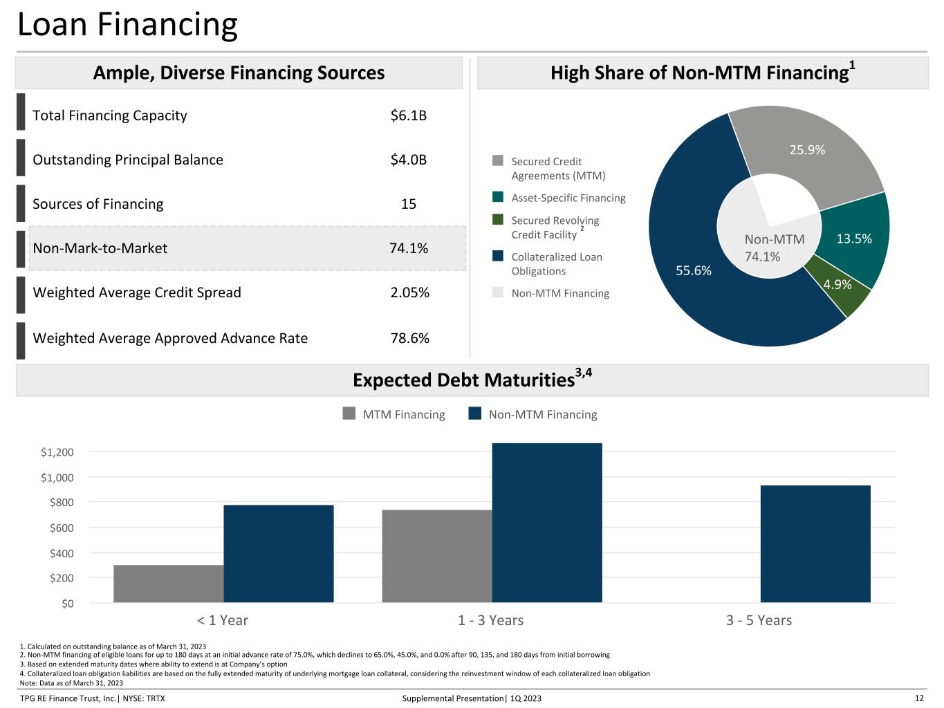Image resolution: width=944 pixels, height=708 pixels.
Task: Select the MTM Financing legend square in bar chart
Action: tap(349, 414)
